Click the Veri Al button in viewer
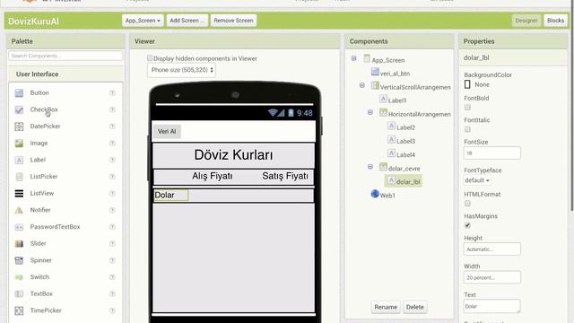574x323 pixels. [167, 132]
